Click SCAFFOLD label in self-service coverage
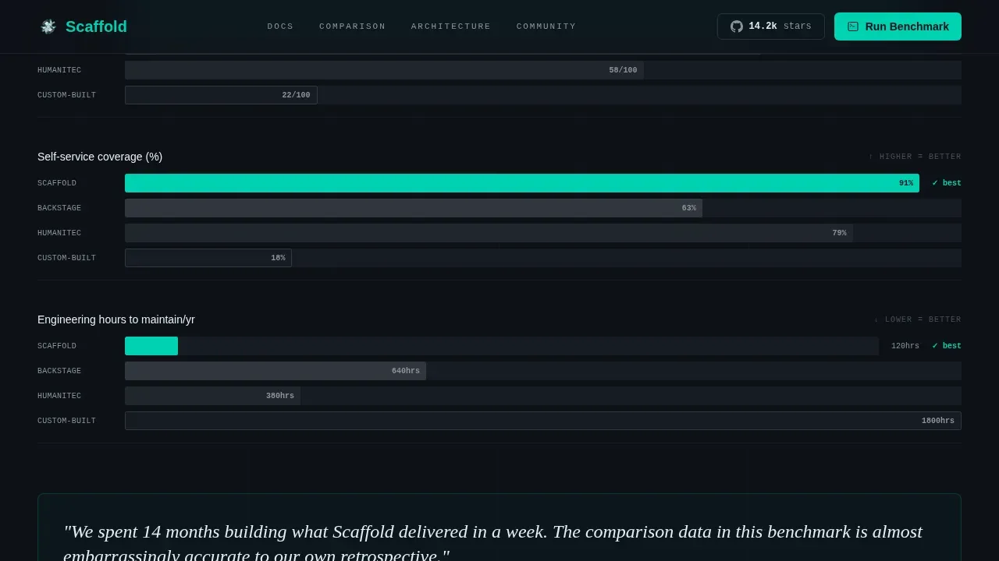This screenshot has width=999, height=561. pyautogui.click(x=57, y=183)
